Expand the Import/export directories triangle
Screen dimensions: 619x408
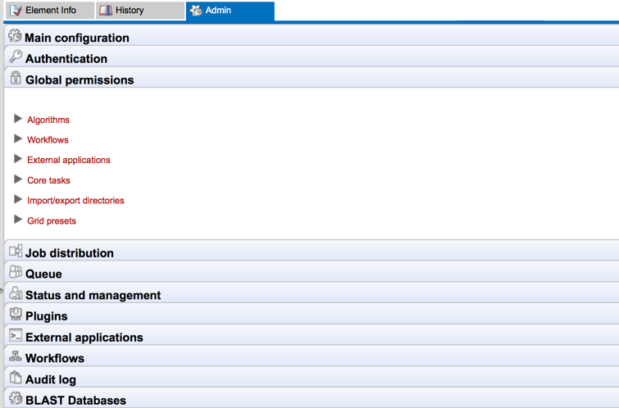tap(18, 199)
